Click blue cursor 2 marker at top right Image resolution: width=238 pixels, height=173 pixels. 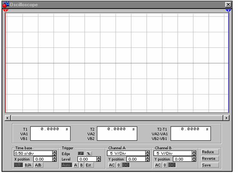229,11
